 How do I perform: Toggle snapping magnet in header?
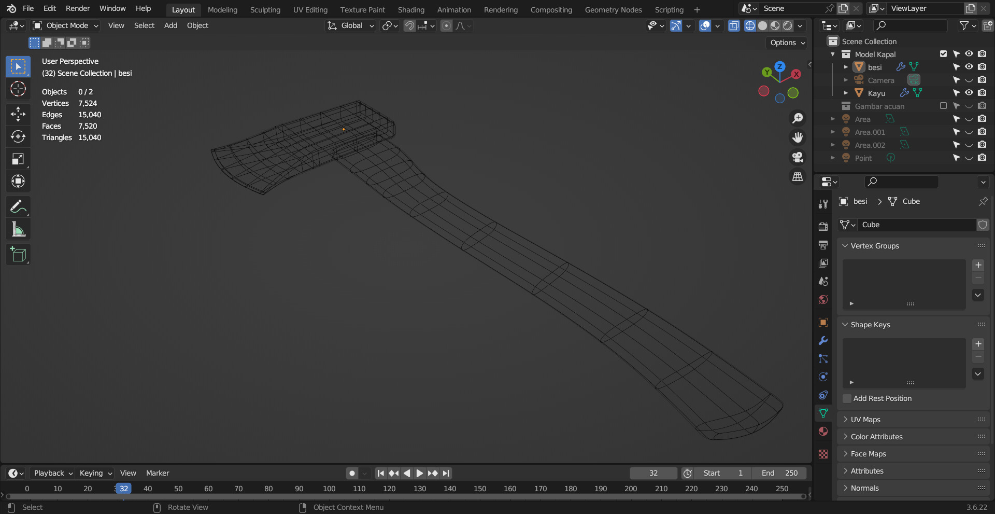tap(409, 25)
